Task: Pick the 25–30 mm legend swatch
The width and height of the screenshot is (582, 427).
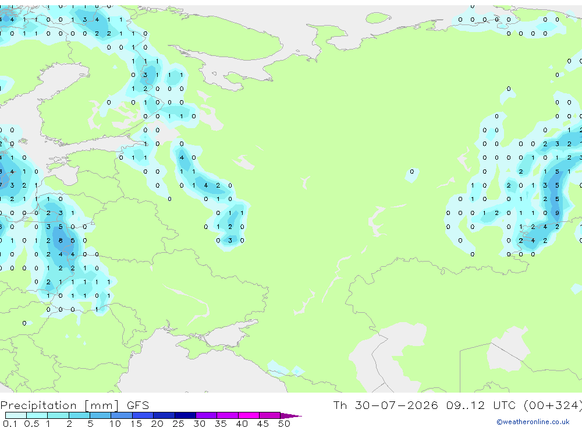Action: [x=185, y=415]
